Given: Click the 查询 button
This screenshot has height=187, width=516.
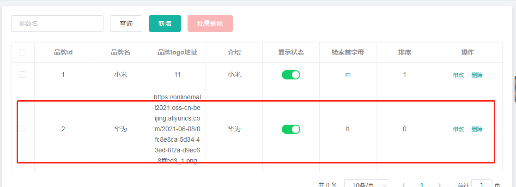Looking at the screenshot, I should coord(126,24).
